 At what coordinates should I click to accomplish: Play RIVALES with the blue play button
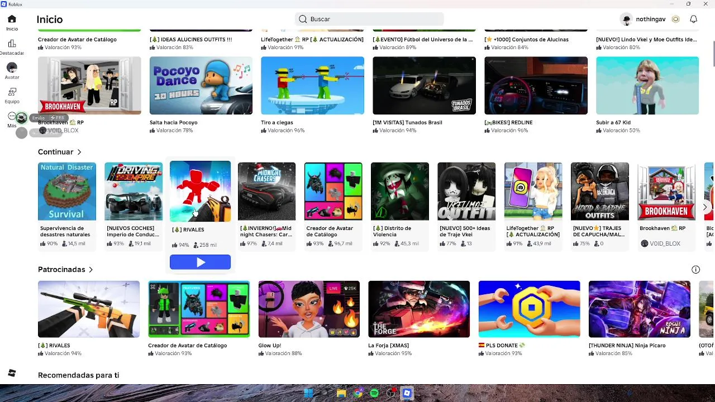pos(200,262)
